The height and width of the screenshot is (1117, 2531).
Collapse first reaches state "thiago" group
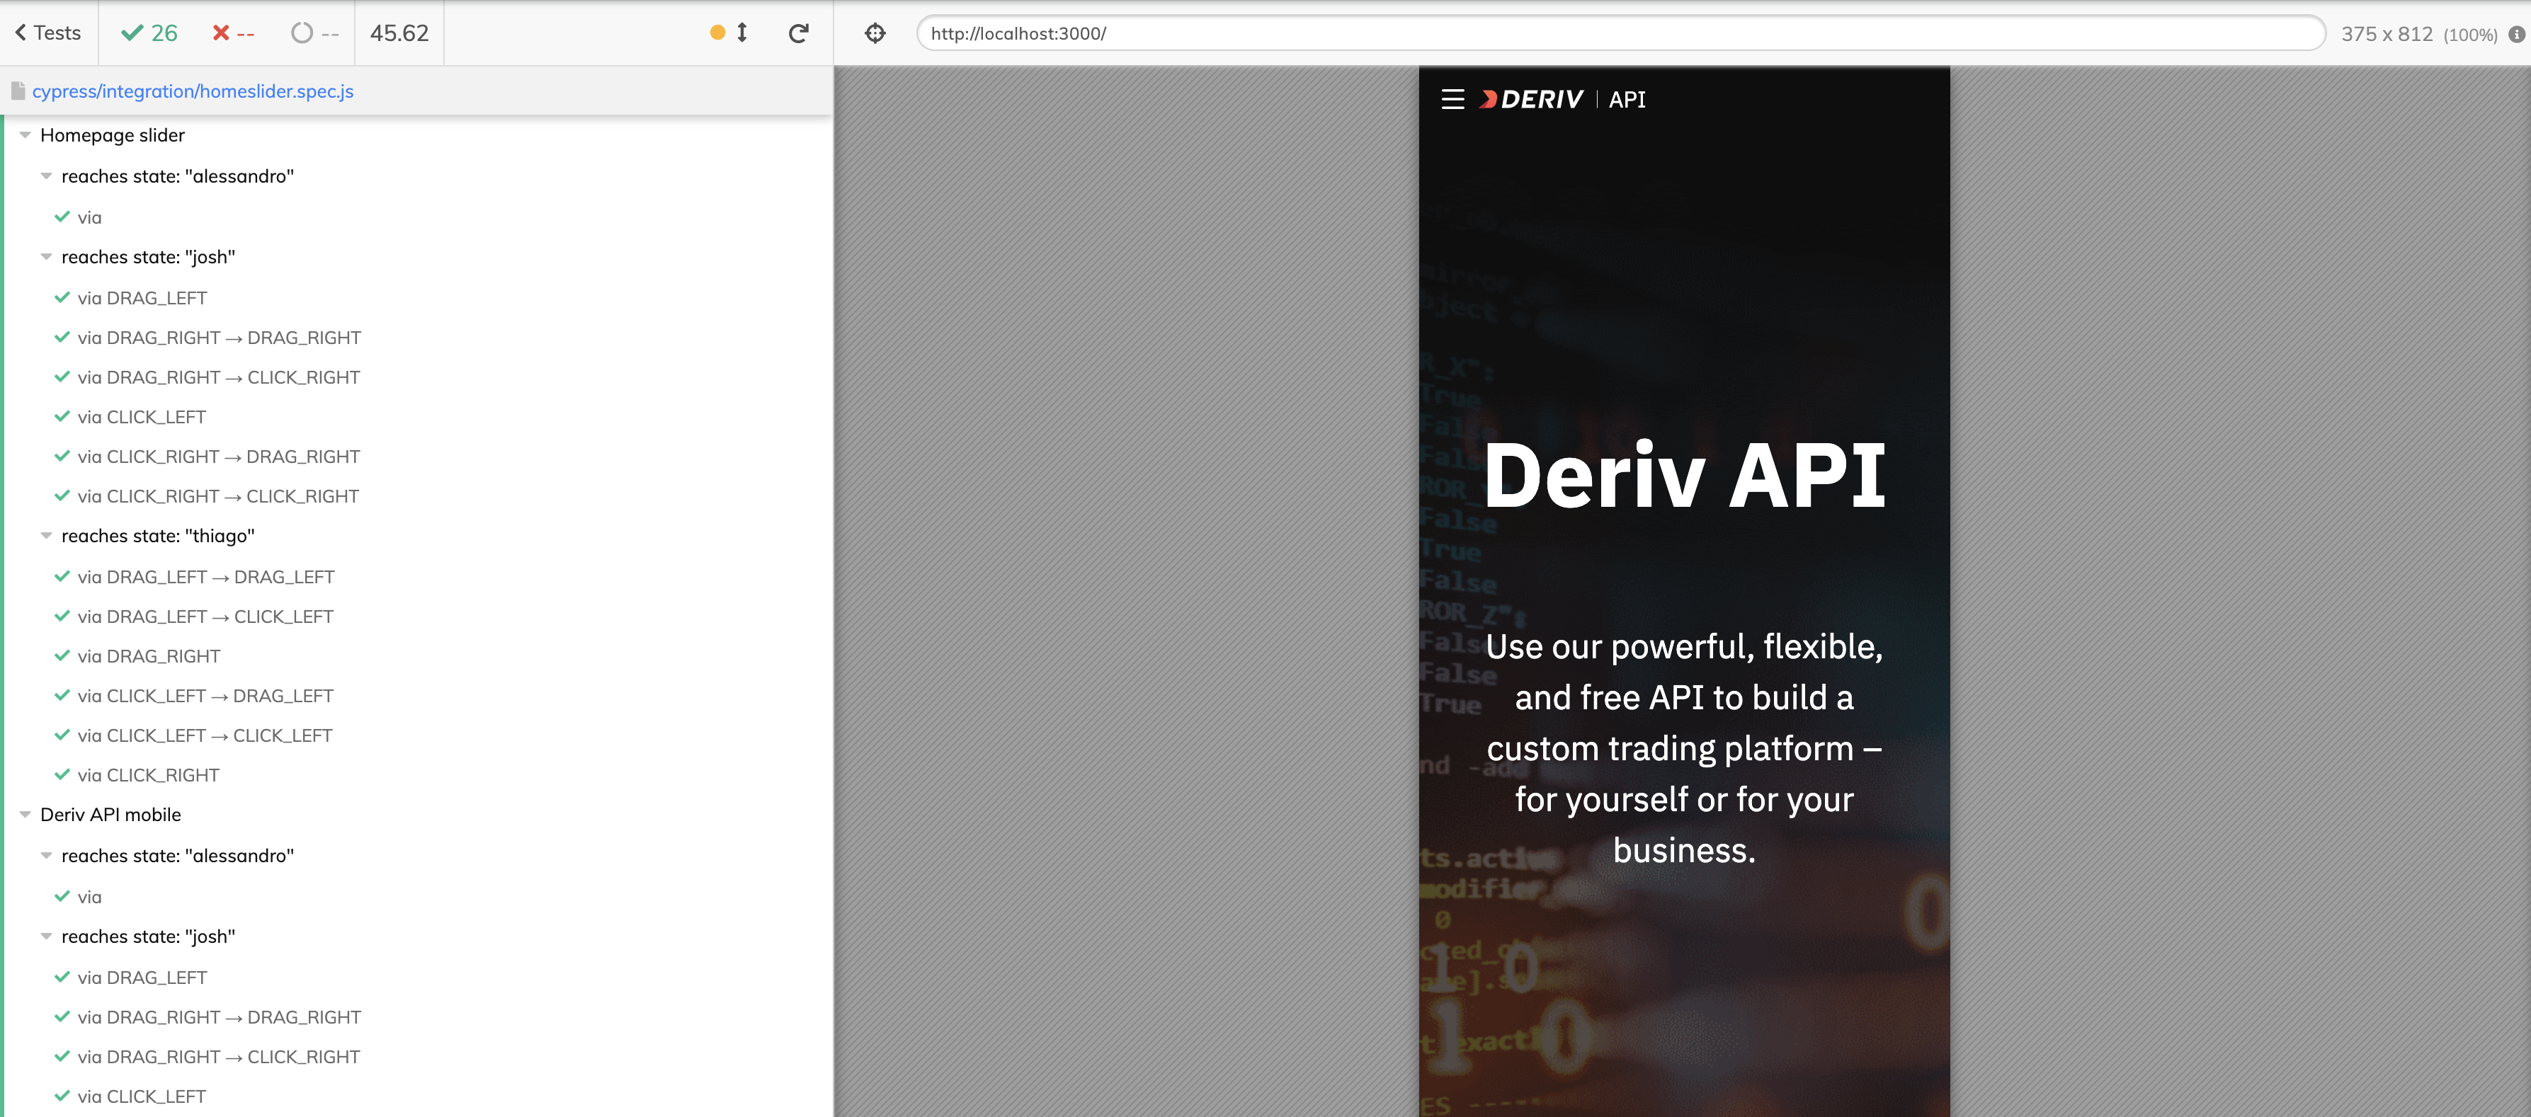click(x=46, y=537)
